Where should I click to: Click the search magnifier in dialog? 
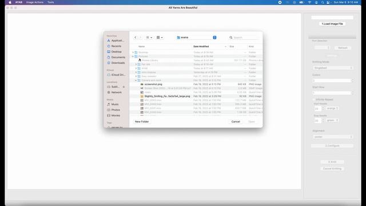(231, 37)
